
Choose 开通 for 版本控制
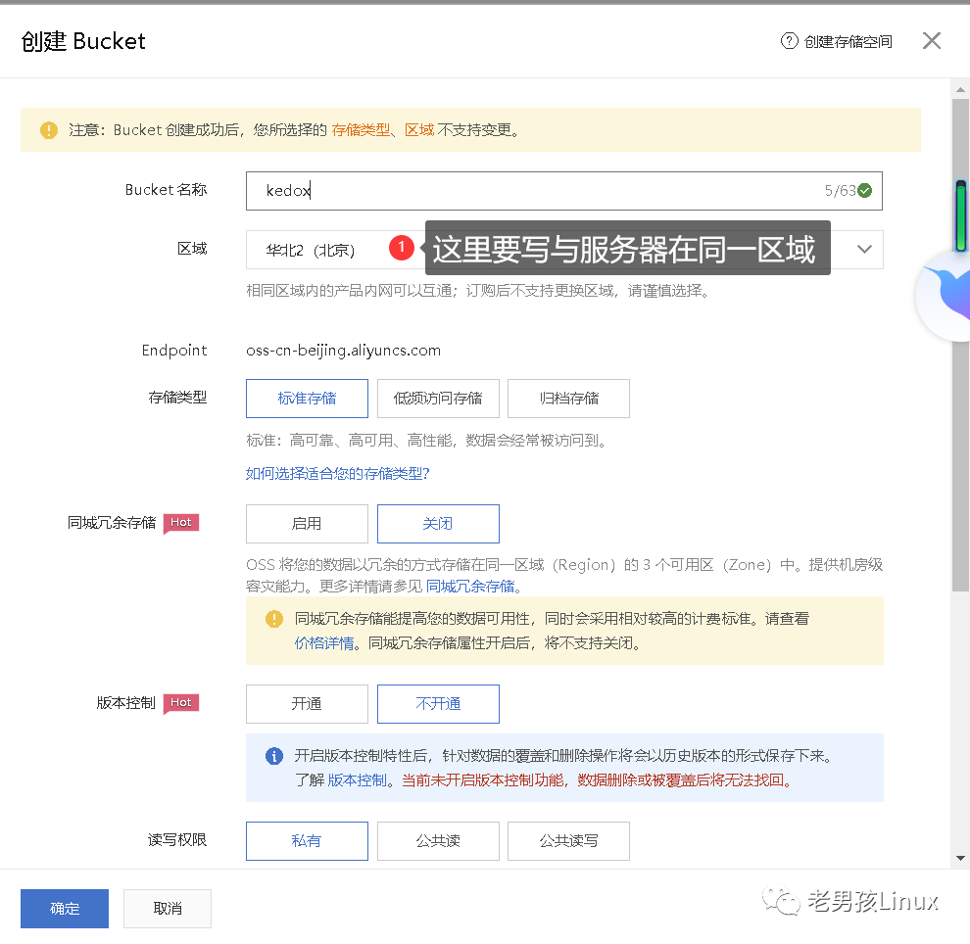click(307, 704)
